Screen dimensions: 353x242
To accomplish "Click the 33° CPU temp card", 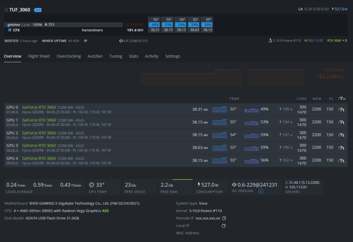I will click(x=104, y=187).
